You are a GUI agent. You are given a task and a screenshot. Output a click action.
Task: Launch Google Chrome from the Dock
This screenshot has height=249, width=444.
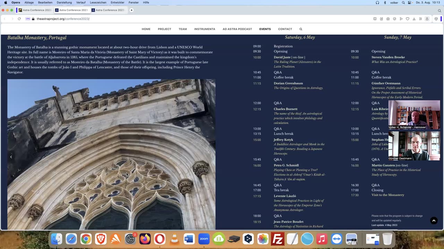tap(86, 239)
